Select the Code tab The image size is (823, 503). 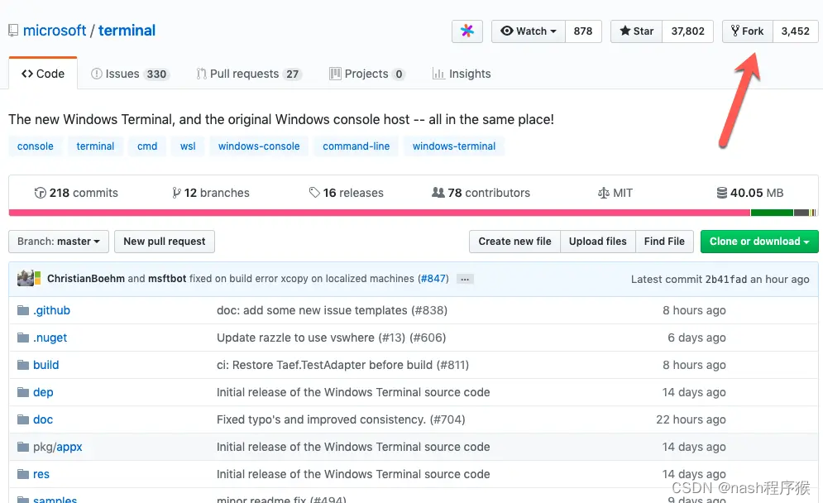(43, 74)
